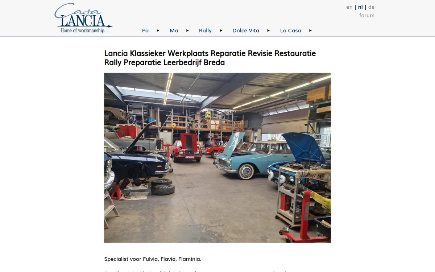Open the Pa menu item
This screenshot has width=435, height=272.
(145, 30)
